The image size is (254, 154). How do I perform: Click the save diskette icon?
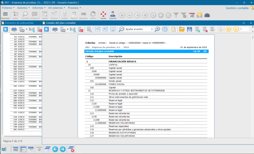click(x=189, y=29)
